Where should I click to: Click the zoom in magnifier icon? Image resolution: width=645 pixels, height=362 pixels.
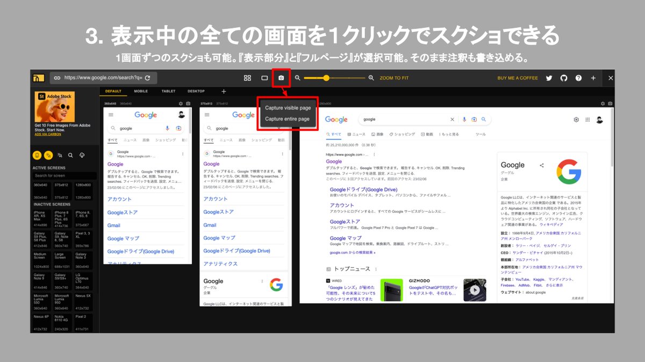pos(371,78)
